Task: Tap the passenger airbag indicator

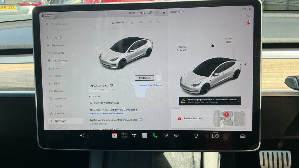Action: click(47, 15)
